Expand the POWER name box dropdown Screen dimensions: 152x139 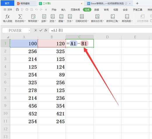click(x=29, y=31)
